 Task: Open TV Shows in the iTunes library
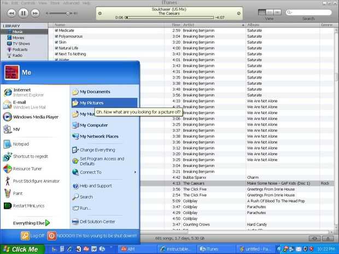(21, 44)
